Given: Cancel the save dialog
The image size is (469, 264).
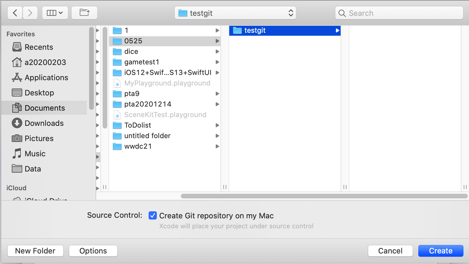Looking at the screenshot, I should [x=390, y=251].
